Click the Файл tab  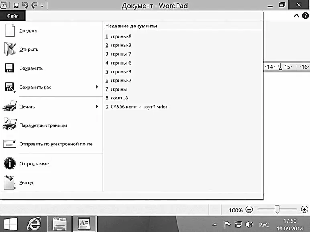click(x=12, y=16)
